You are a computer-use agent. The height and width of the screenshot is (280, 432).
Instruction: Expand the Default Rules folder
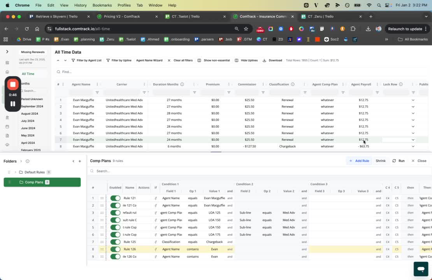click(16, 172)
